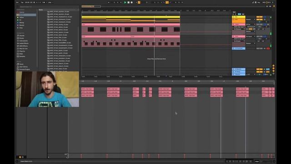
Task: Open the 1 Bar quantization dropdown
Action: click(50, 2)
